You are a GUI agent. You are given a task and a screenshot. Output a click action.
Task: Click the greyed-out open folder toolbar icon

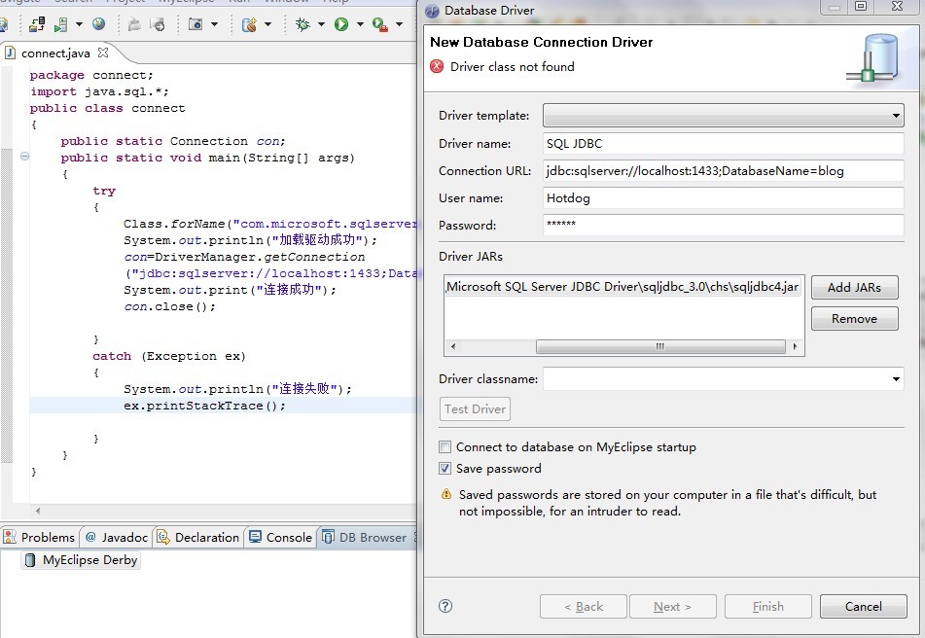[134, 24]
